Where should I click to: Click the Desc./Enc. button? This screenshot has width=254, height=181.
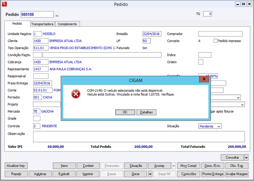213,166
